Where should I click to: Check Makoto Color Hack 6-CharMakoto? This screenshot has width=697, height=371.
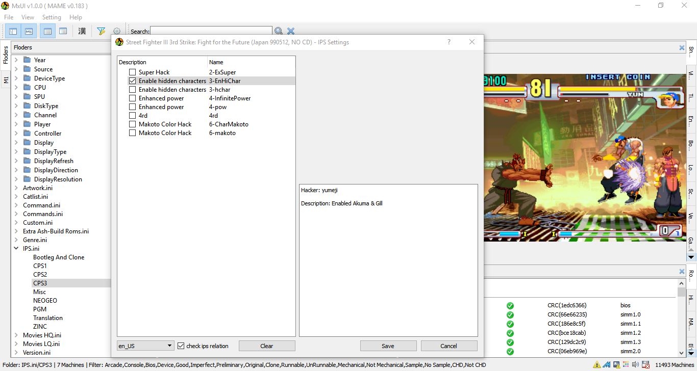133,124
